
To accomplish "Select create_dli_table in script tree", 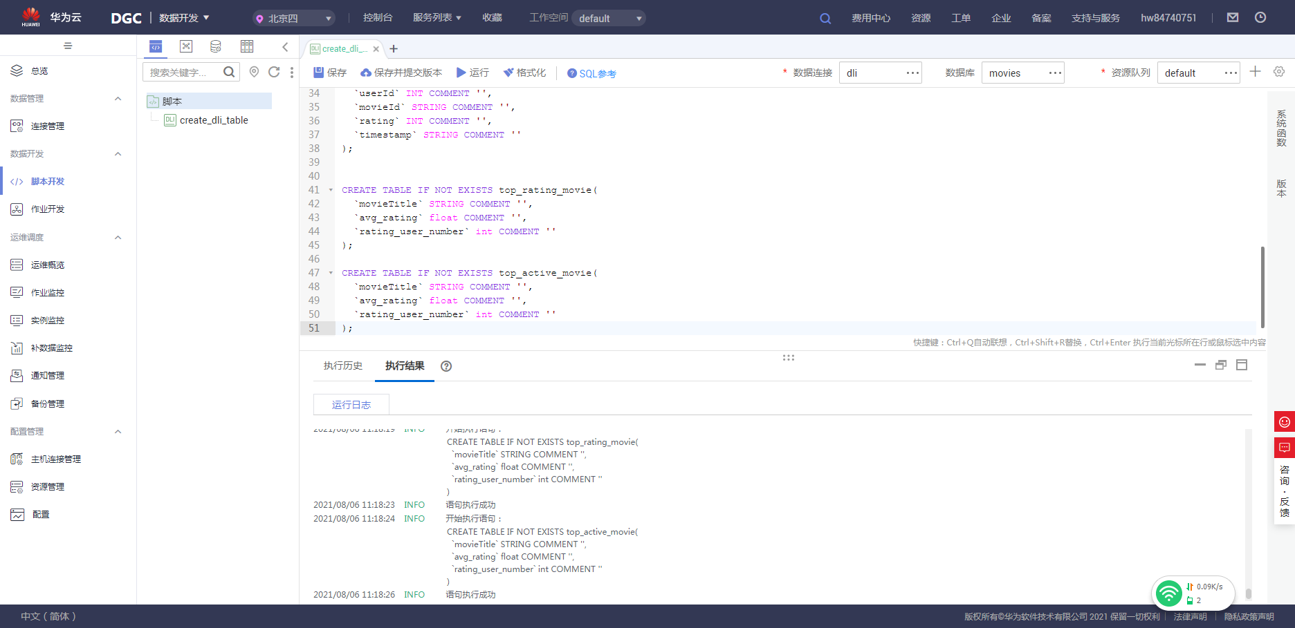I will (x=214, y=120).
